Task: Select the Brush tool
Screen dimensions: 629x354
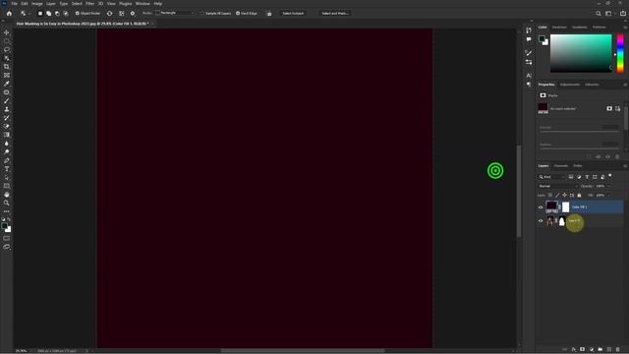Action: pyautogui.click(x=7, y=100)
